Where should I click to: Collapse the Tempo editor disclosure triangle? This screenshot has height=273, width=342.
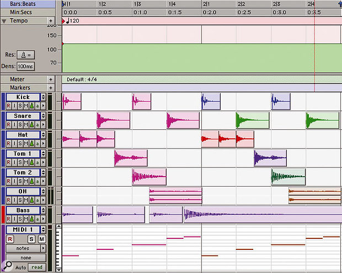(x=4, y=21)
